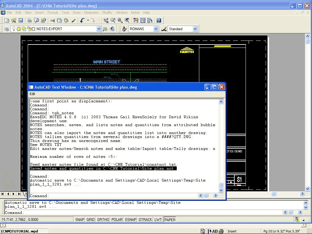The image size is (312, 234).
Task: Click the PAPER space button
Action: (170, 219)
